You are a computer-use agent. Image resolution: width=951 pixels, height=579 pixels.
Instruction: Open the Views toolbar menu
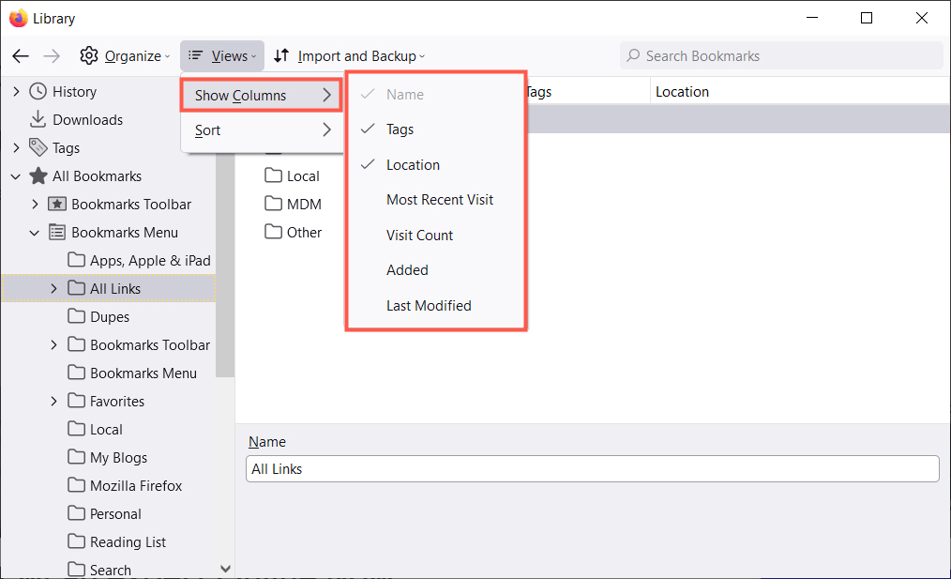222,56
